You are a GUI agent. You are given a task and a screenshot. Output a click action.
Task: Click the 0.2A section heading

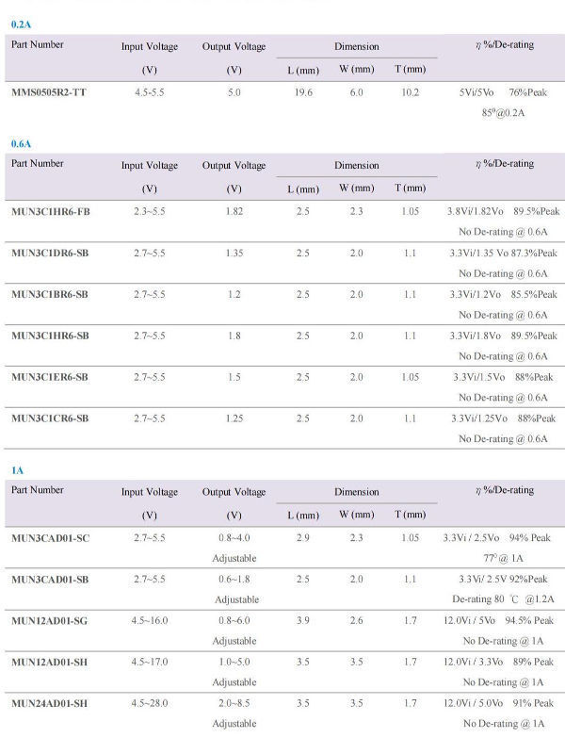point(22,23)
